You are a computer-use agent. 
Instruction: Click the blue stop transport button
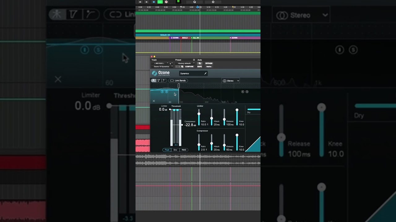154,2
